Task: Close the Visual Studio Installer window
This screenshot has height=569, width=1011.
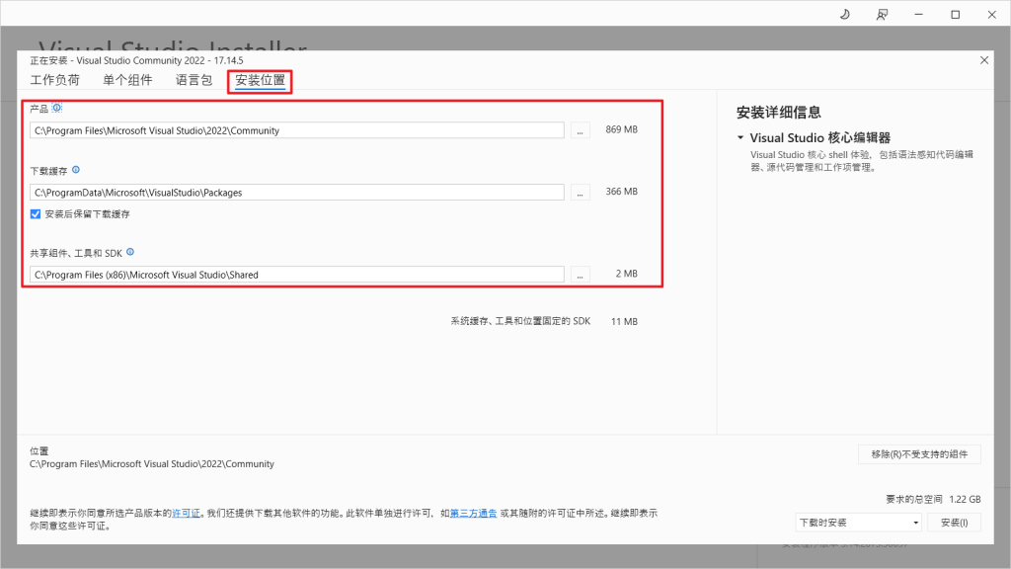Action: pos(991,14)
